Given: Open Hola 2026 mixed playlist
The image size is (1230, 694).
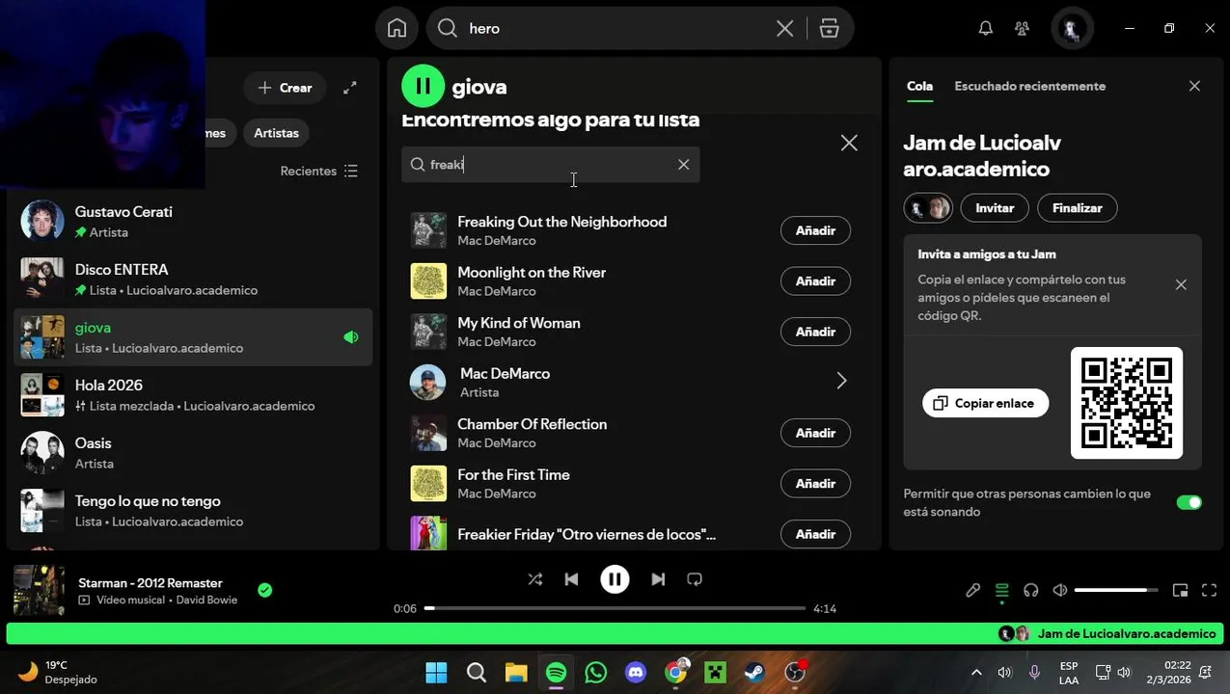Looking at the screenshot, I should (x=193, y=395).
